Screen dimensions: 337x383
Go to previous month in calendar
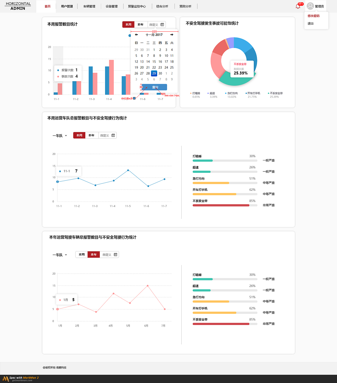click(136, 35)
